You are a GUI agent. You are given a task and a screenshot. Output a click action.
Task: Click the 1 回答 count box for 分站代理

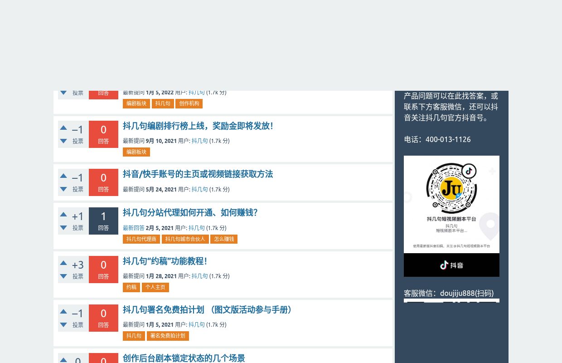coord(103,221)
